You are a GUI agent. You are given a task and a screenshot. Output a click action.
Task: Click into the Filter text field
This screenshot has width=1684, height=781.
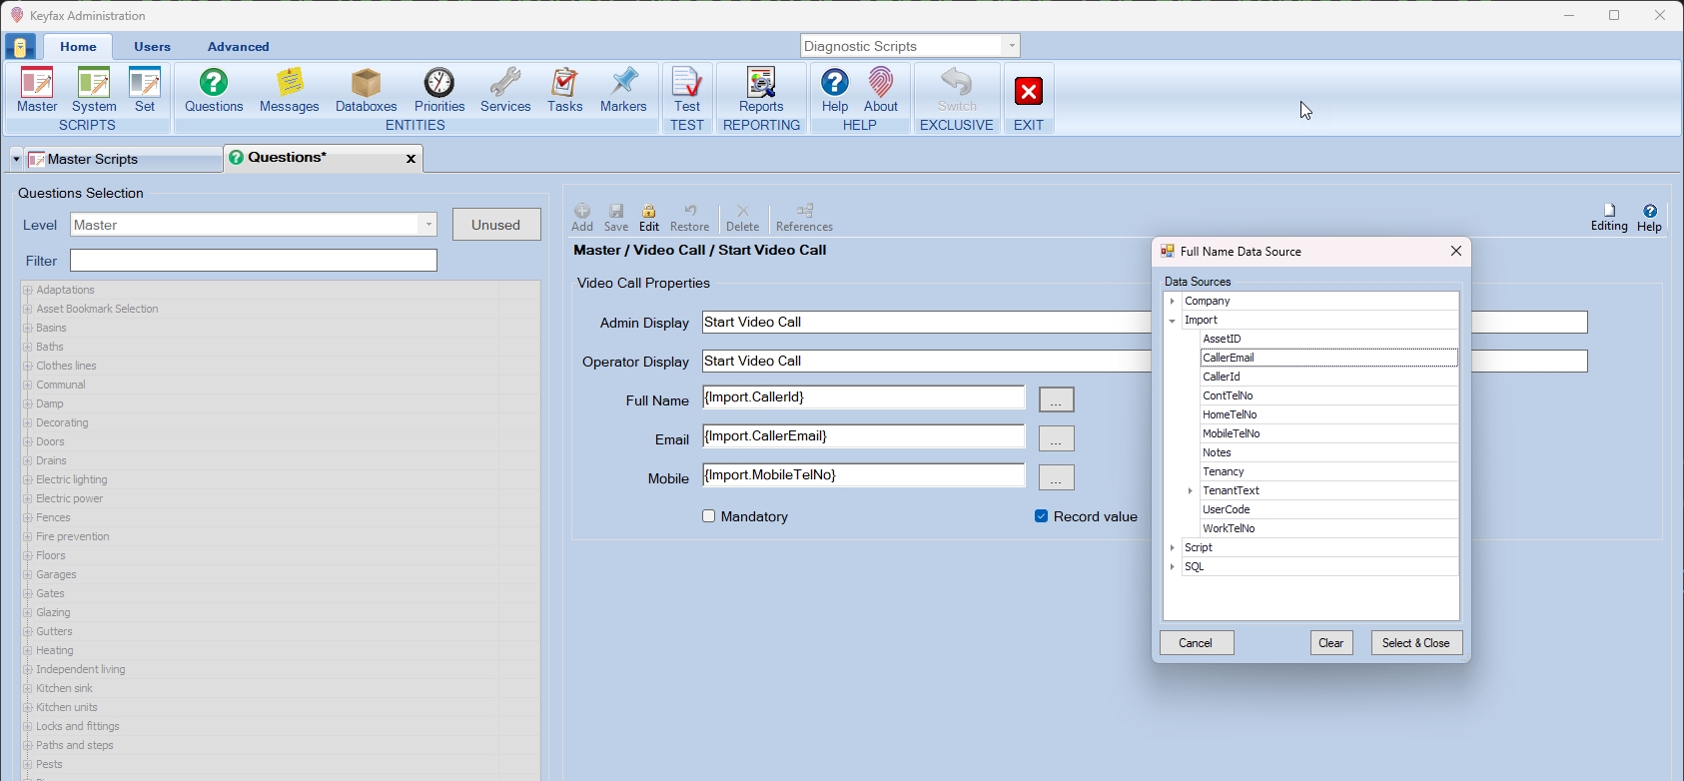tap(254, 261)
